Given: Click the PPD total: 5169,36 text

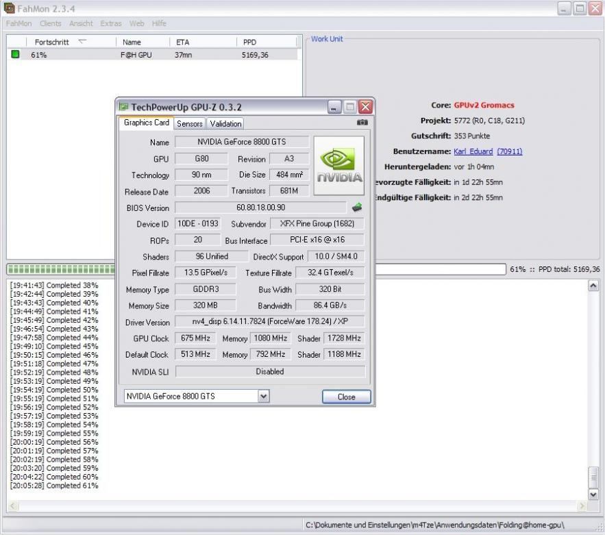Looking at the screenshot, I should click(569, 269).
